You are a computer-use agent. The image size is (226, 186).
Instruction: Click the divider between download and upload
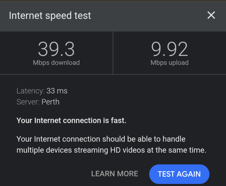tap(113, 53)
